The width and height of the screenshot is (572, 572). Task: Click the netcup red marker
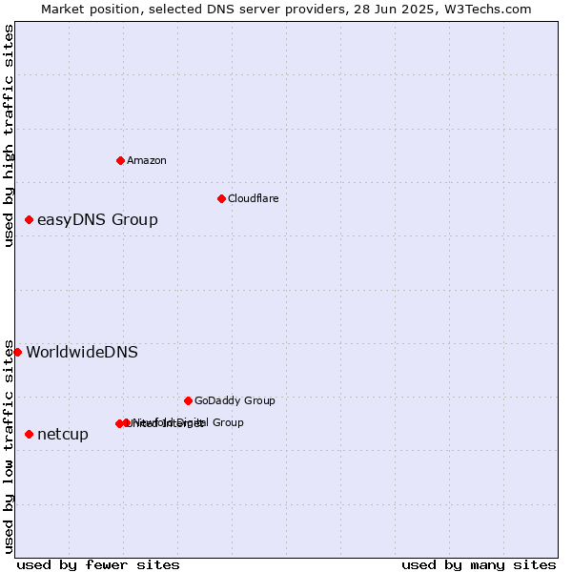30,434
